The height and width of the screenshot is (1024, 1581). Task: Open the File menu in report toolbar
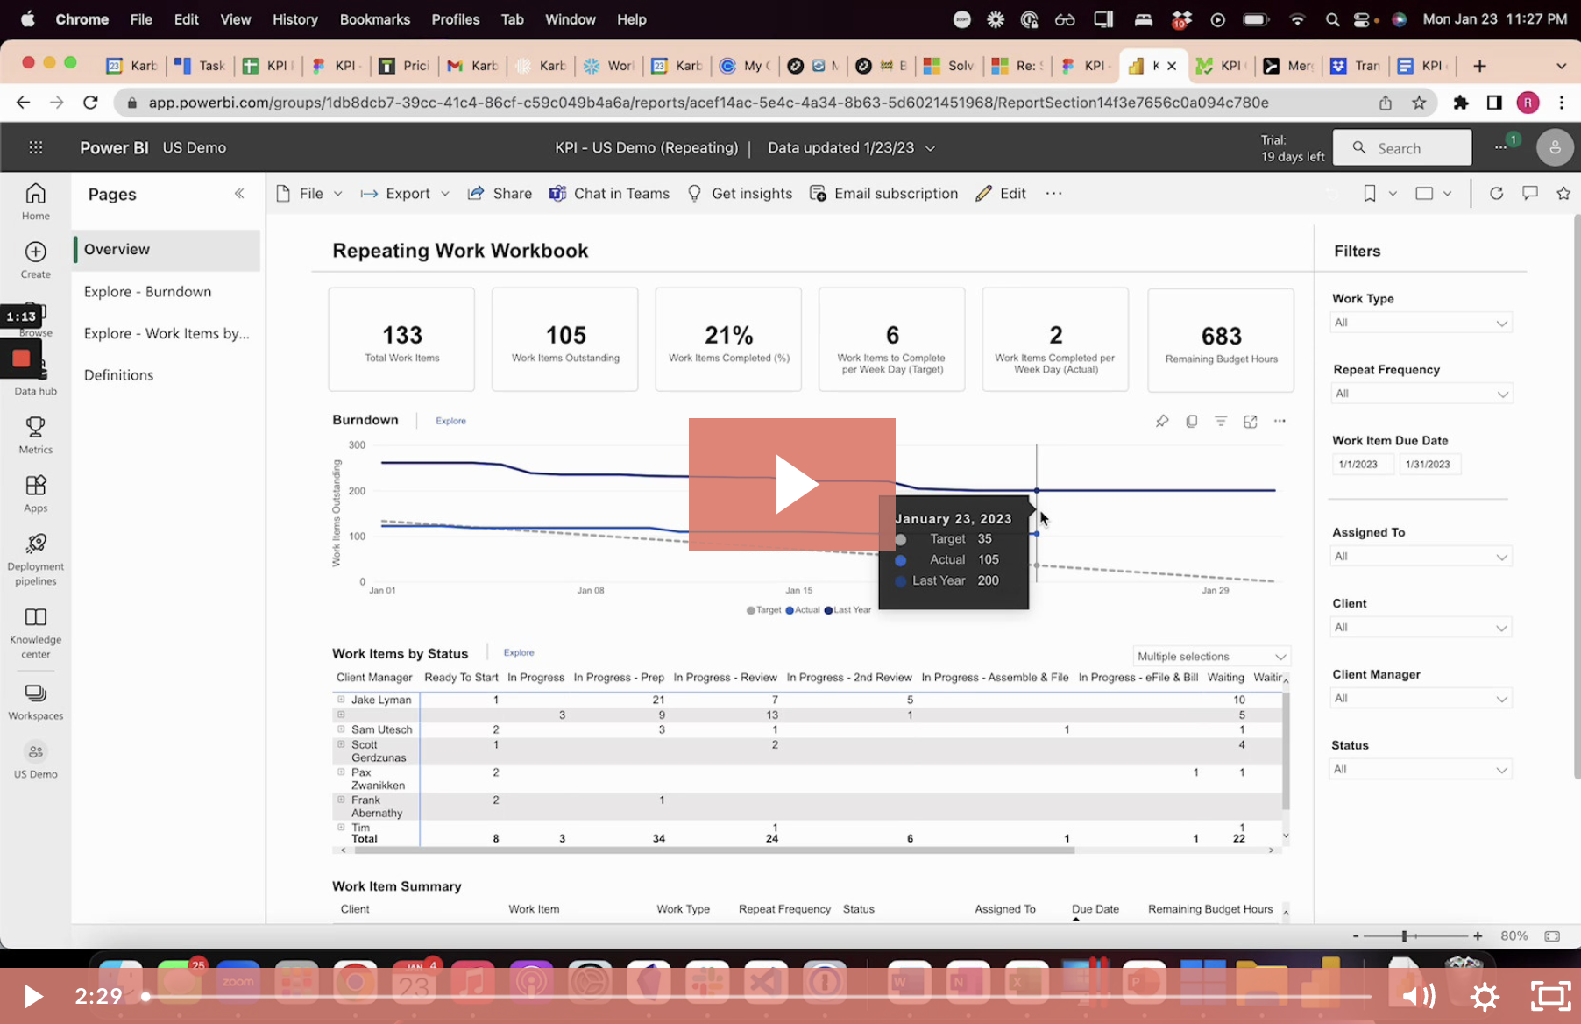click(309, 193)
